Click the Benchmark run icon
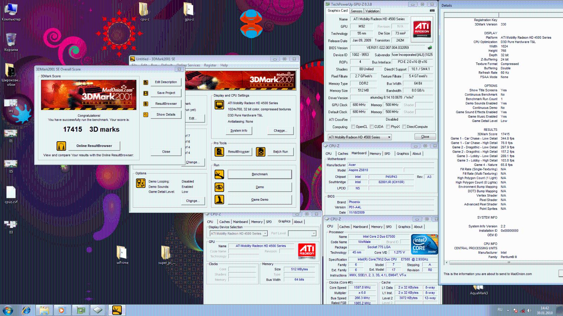 pyautogui.click(x=219, y=174)
